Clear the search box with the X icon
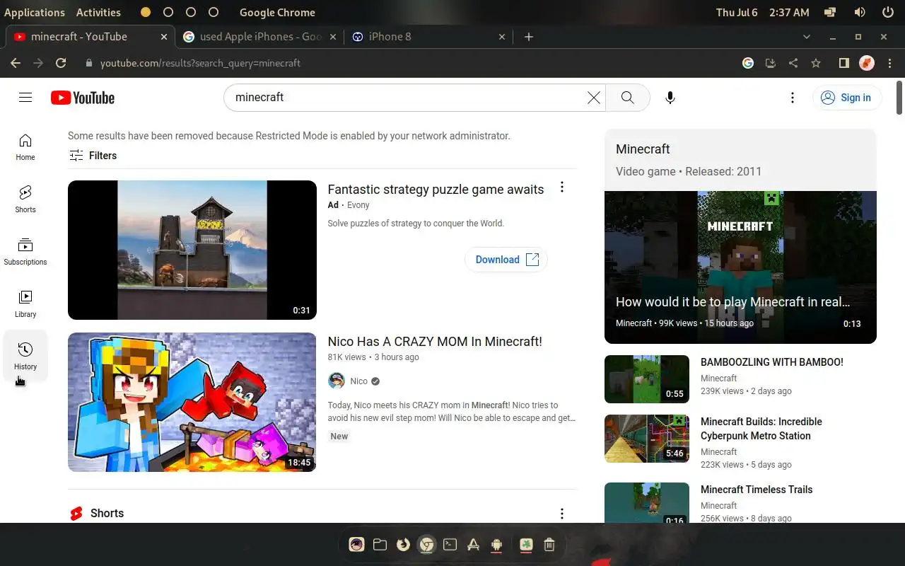 click(x=594, y=98)
